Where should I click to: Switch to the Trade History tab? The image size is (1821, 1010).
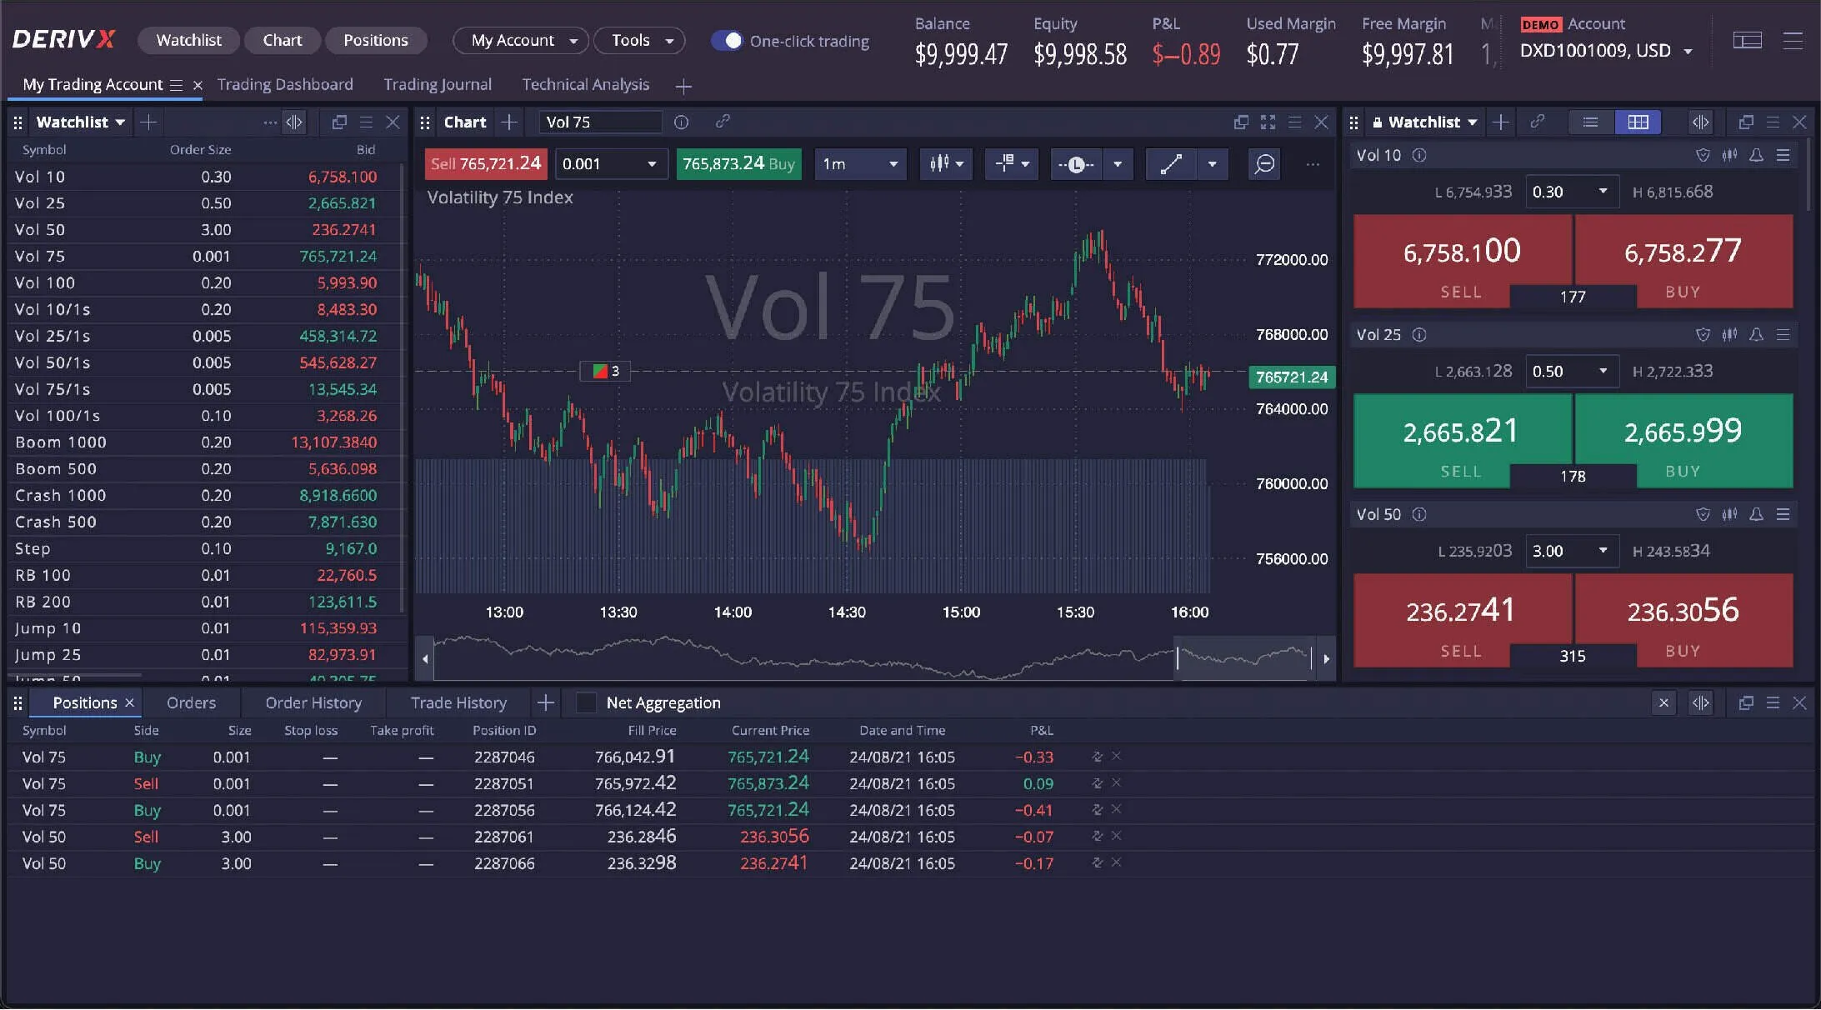tap(458, 702)
